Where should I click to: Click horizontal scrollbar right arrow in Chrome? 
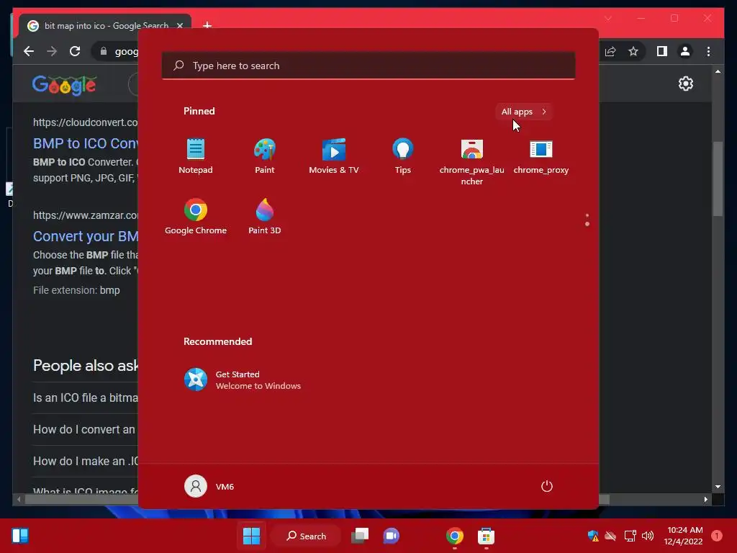click(x=706, y=500)
